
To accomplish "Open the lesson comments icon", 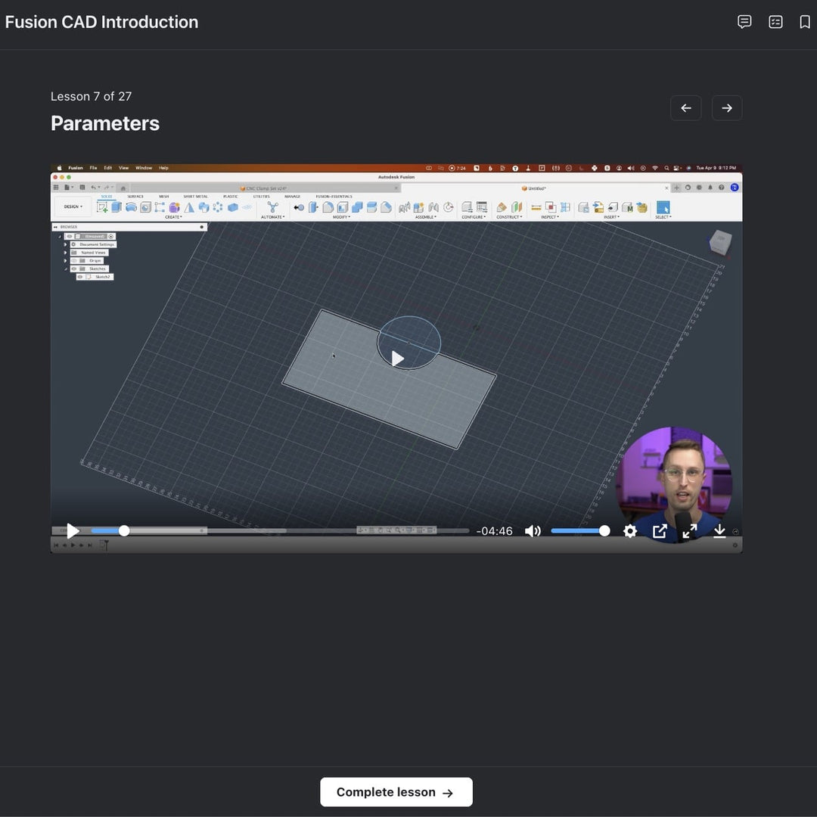I will click(x=744, y=22).
